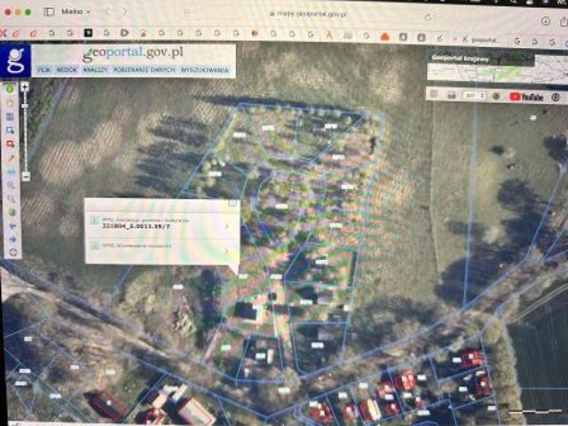Open the WIDOK menu
Viewport: 568px width, 426px height.
[67, 69]
